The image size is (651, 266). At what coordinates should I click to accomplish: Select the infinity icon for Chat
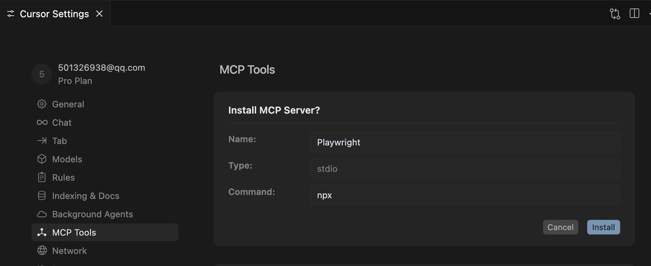pos(42,122)
